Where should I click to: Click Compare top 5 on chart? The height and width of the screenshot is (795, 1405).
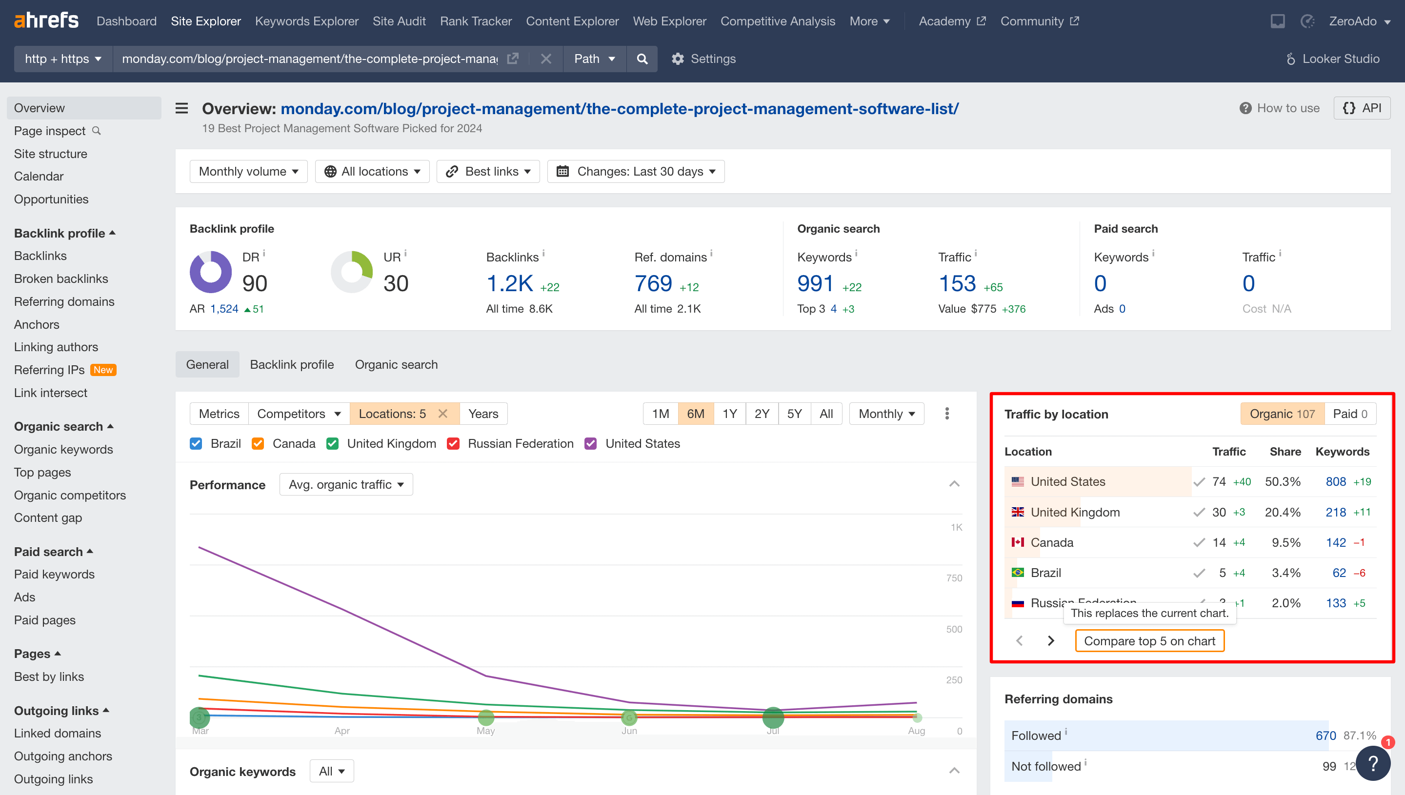coord(1149,640)
